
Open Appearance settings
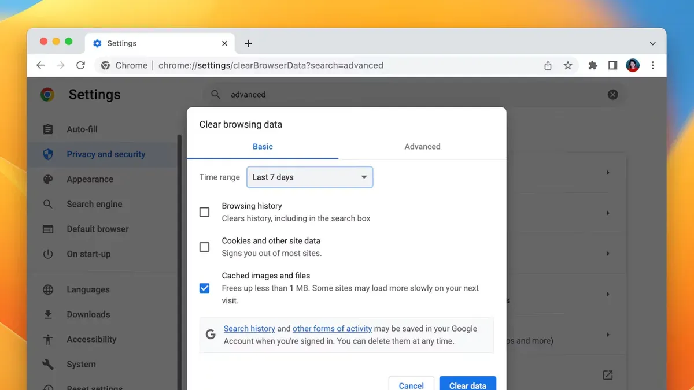[90, 179]
